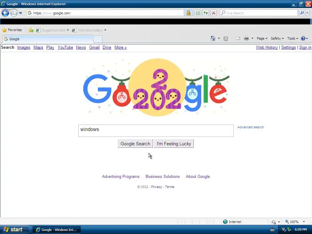Click the Sign in link
The height and width of the screenshot is (234, 312).
click(x=305, y=47)
